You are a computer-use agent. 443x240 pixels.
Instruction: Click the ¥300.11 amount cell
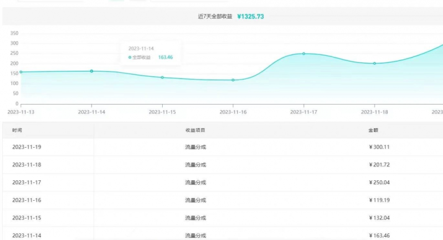click(379, 147)
